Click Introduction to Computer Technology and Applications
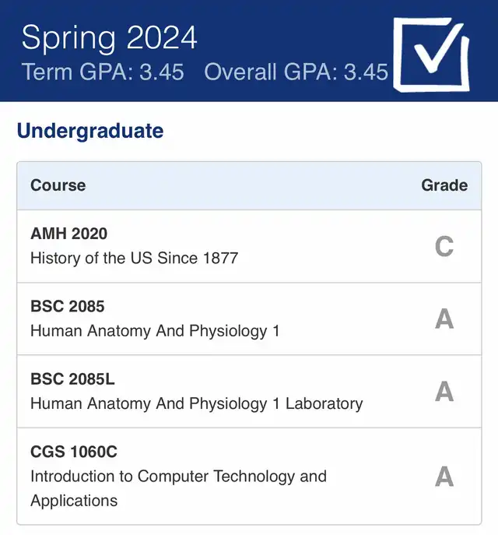The height and width of the screenshot is (535, 498). tap(179, 488)
